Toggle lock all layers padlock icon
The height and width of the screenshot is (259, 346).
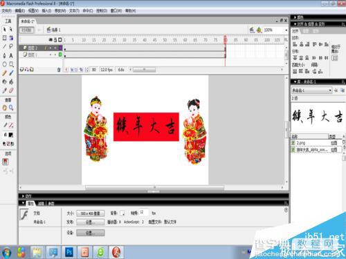(x=55, y=40)
